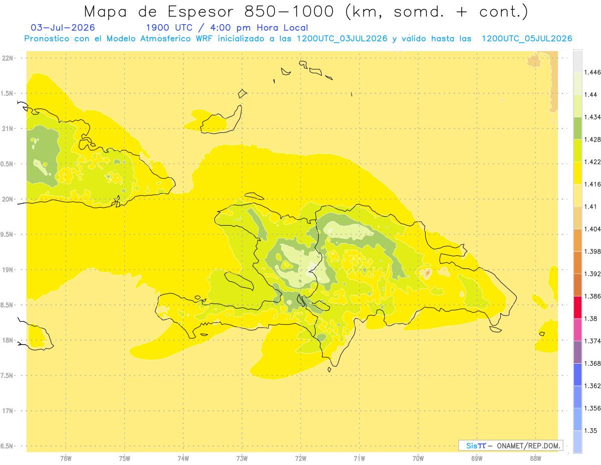
Task: Click the '75W' longitude label
Action: tap(125, 458)
